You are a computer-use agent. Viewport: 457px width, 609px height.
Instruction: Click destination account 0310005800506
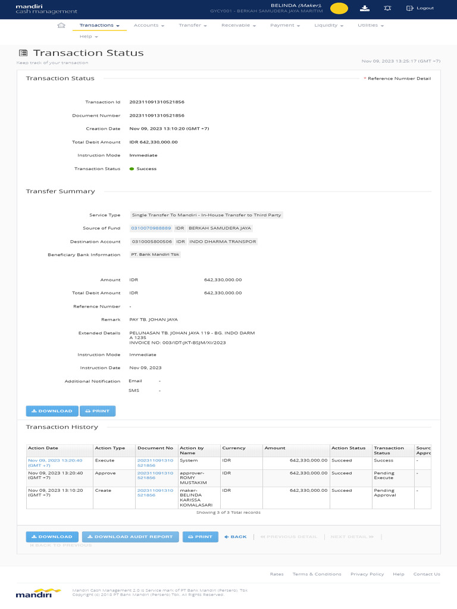[x=152, y=241]
